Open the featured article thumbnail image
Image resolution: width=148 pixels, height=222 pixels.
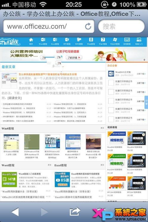(9, 80)
